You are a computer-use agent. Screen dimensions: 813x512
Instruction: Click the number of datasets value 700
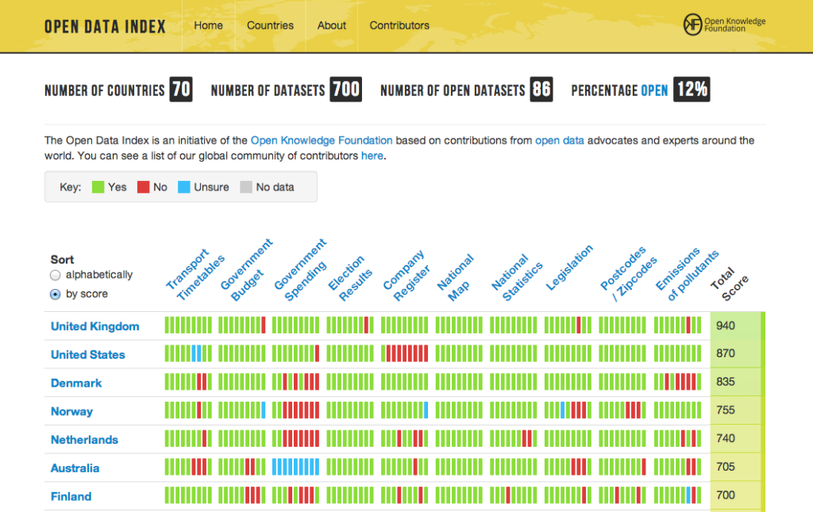tap(346, 89)
